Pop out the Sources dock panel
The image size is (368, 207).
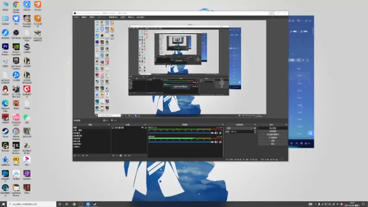[145, 125]
